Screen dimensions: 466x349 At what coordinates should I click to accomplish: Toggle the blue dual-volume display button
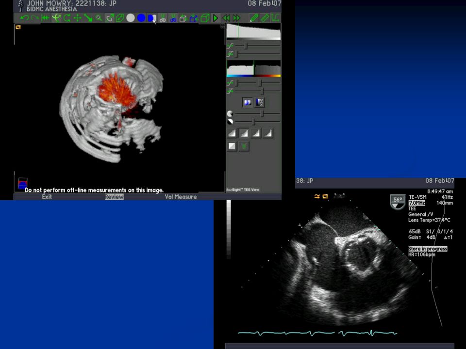[248, 102]
